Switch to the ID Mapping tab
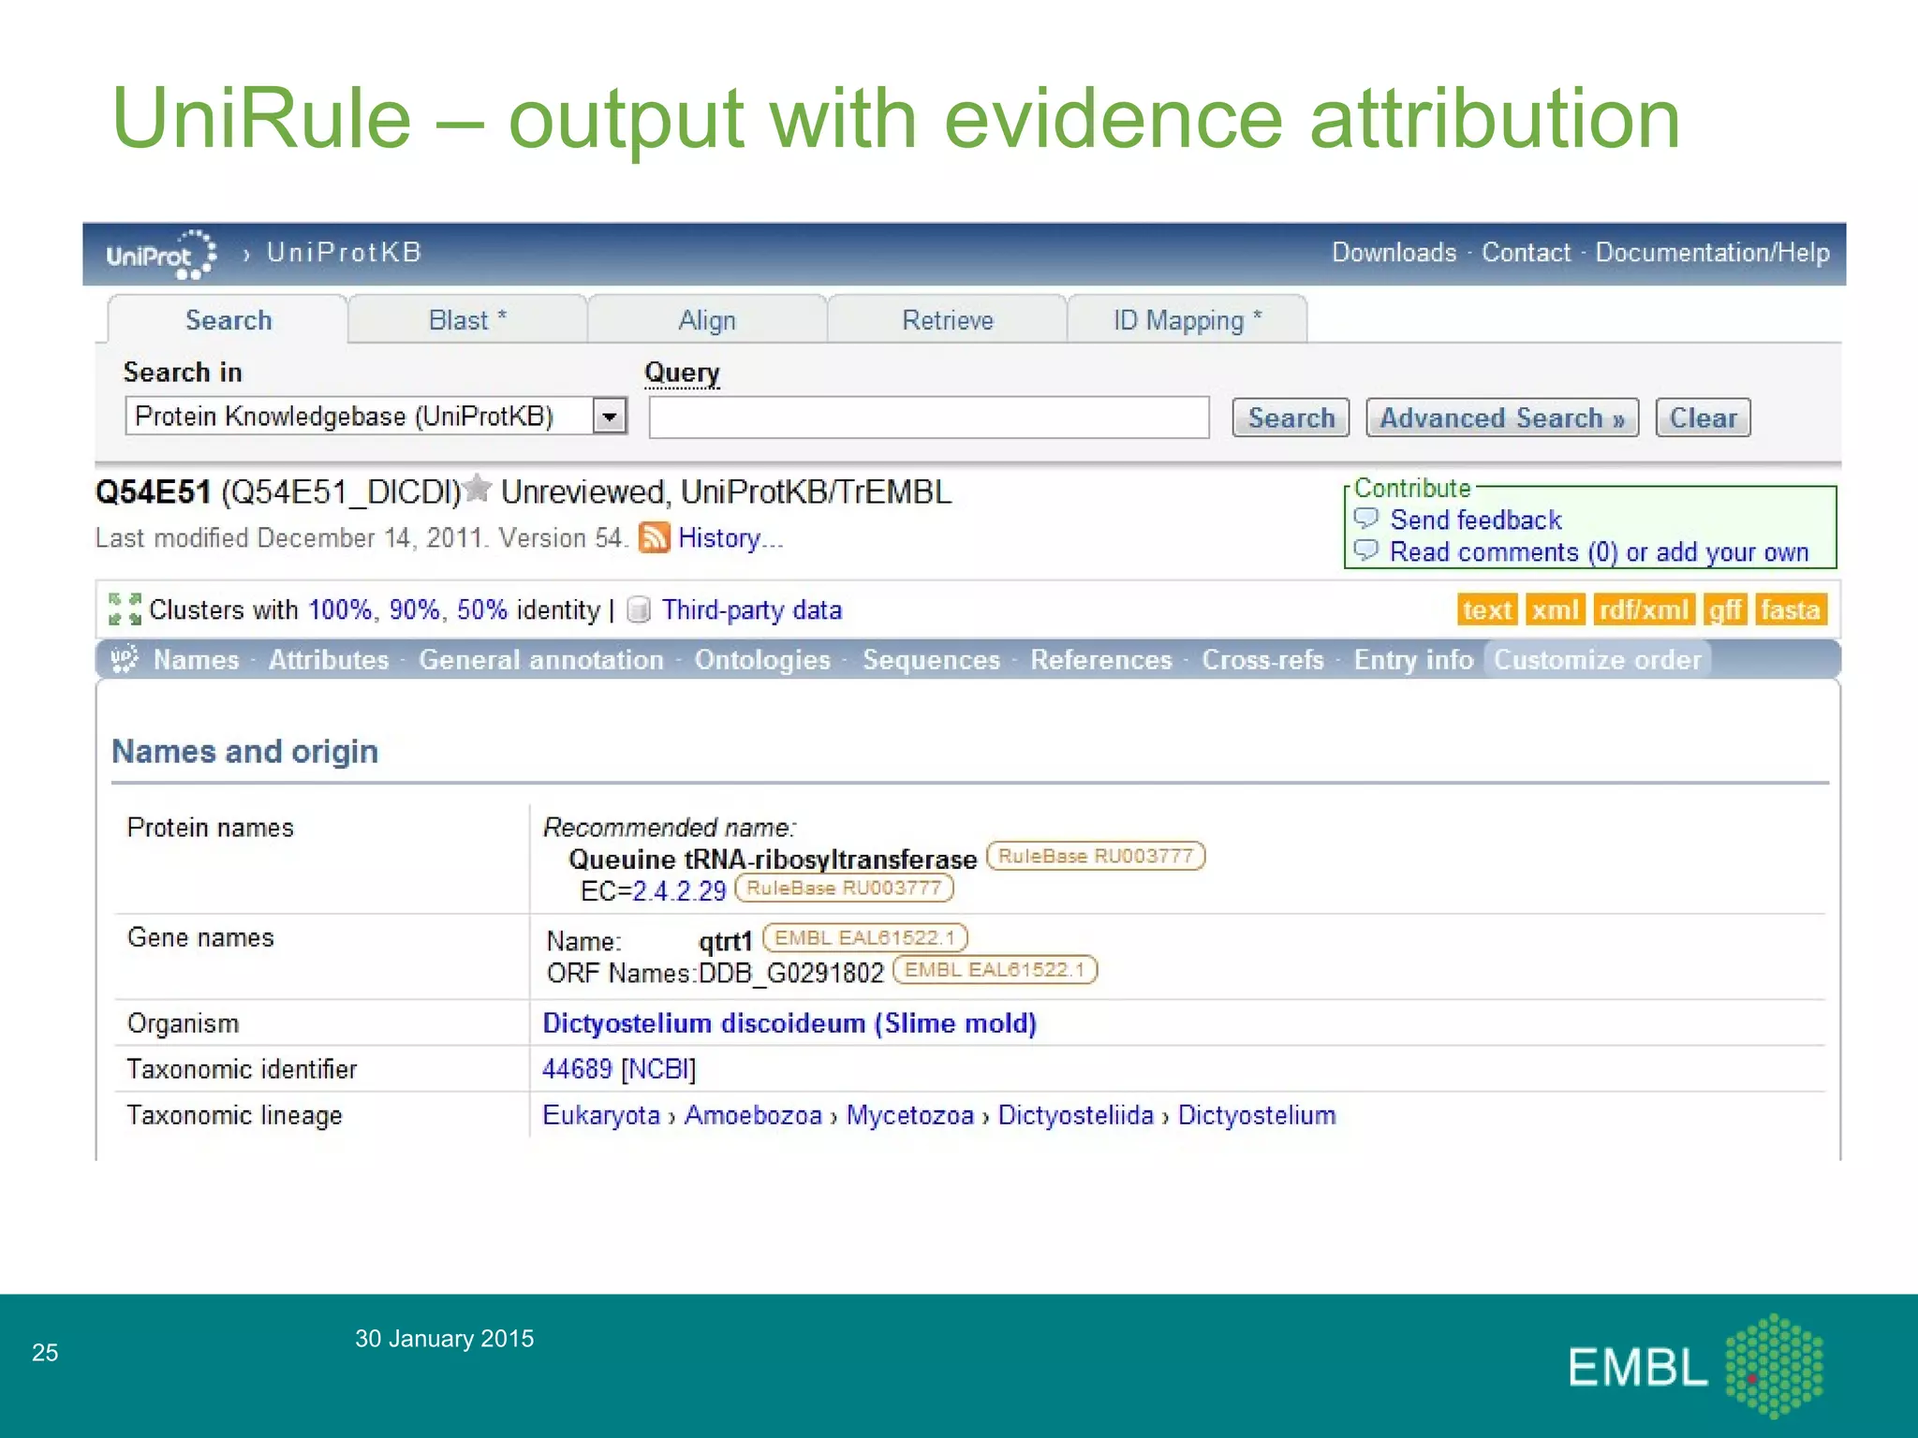Image resolution: width=1918 pixels, height=1438 pixels. tap(1187, 320)
